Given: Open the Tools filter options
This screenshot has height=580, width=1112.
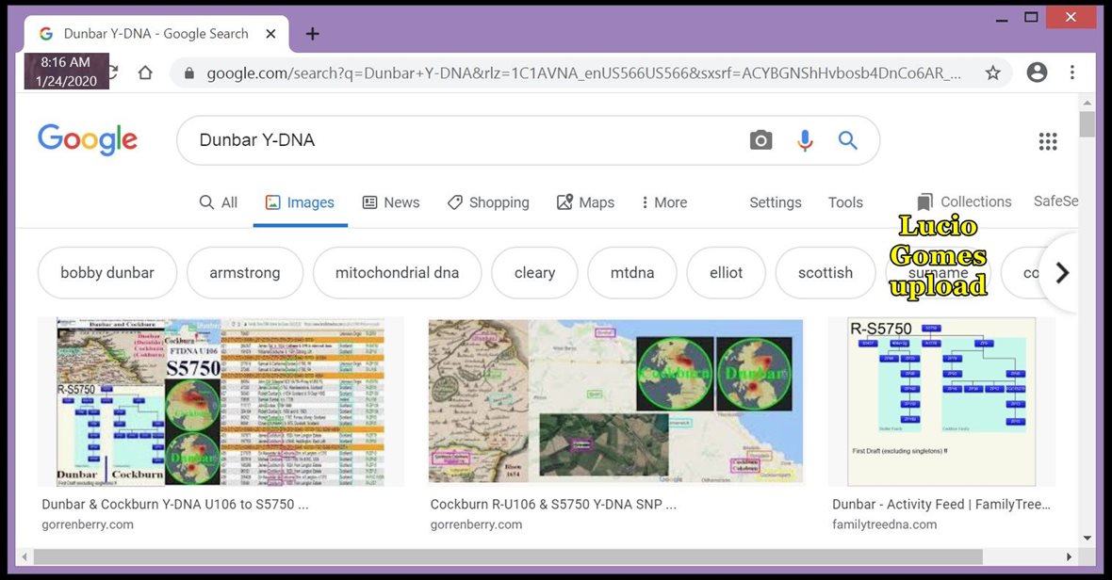Looking at the screenshot, I should (844, 202).
